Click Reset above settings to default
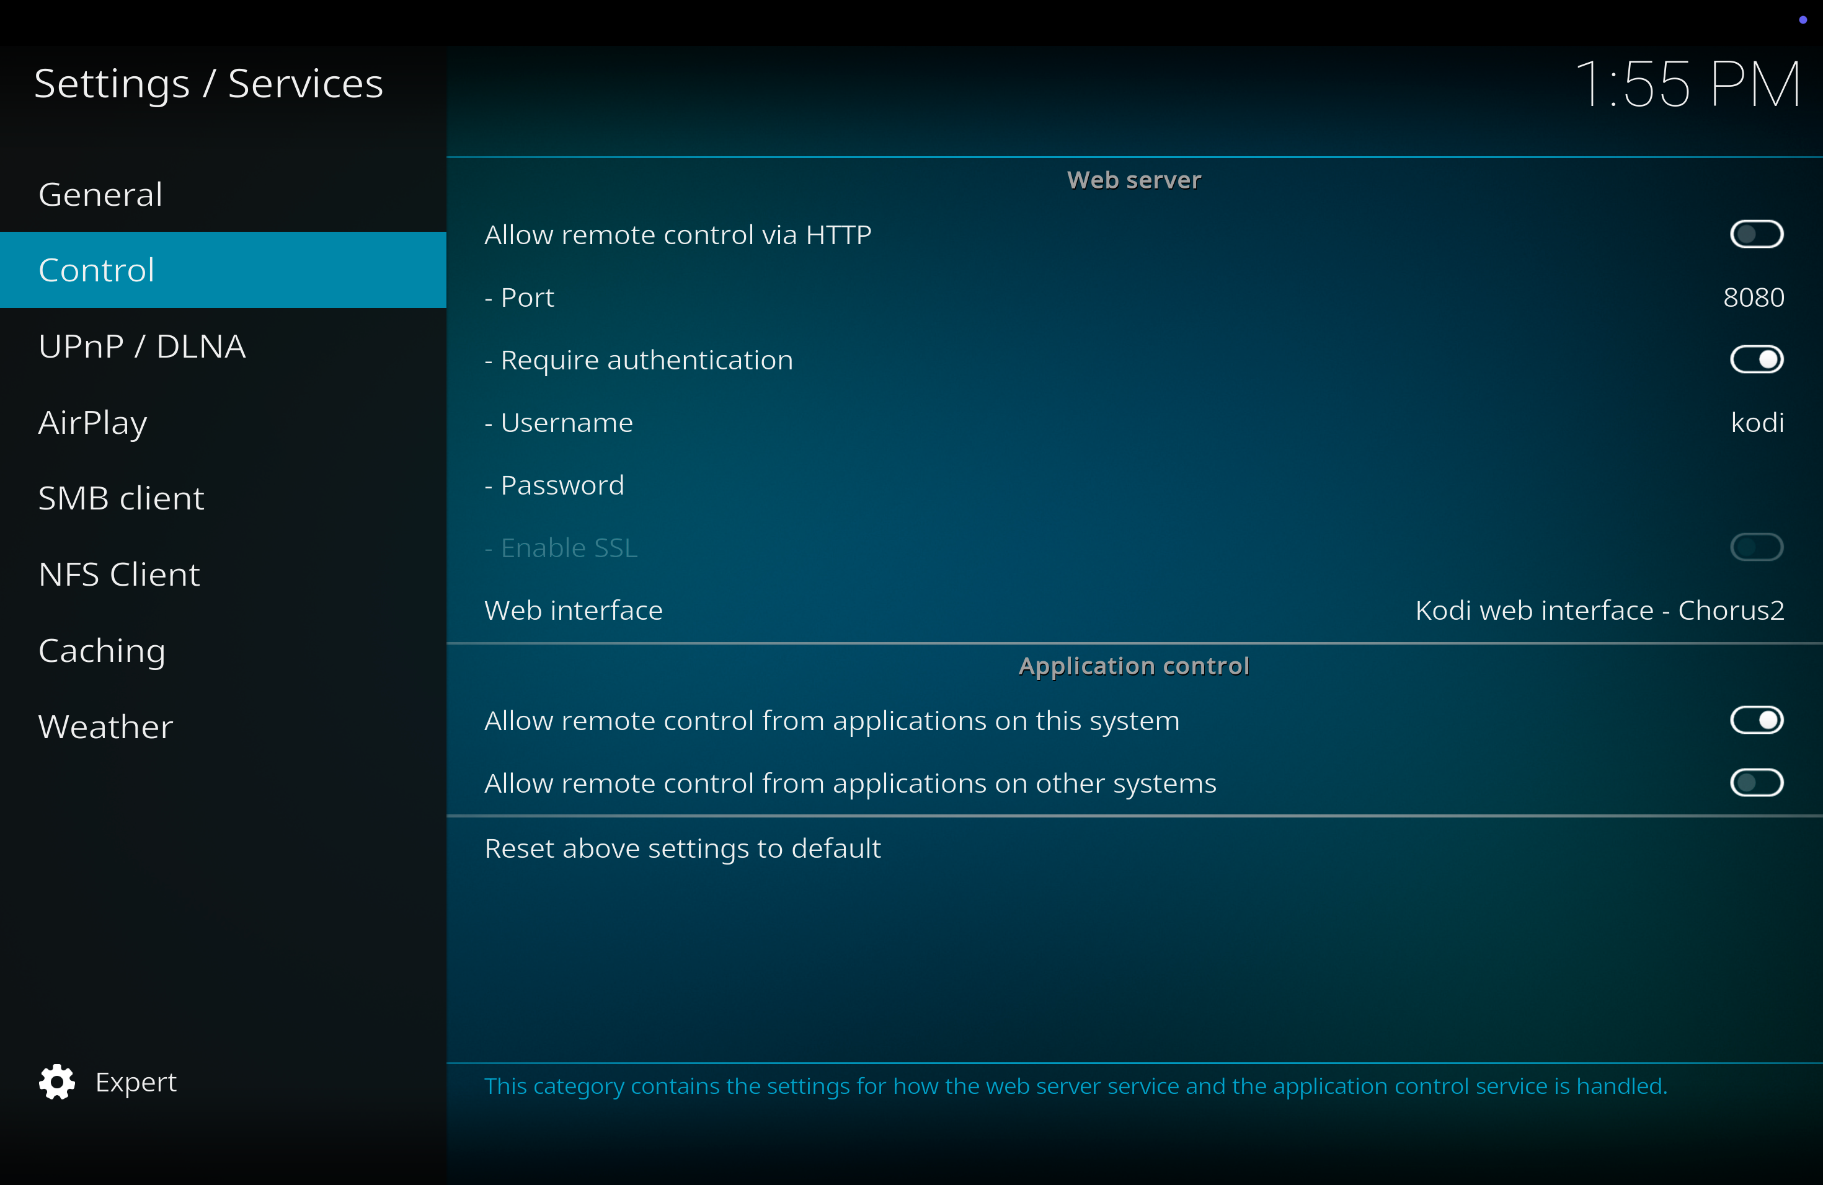This screenshot has height=1185, width=1823. 1134,848
